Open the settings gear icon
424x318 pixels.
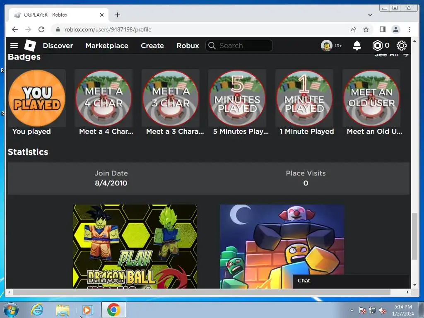(402, 46)
